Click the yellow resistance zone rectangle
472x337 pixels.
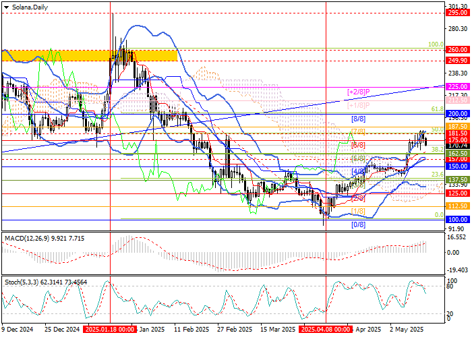tap(90, 56)
